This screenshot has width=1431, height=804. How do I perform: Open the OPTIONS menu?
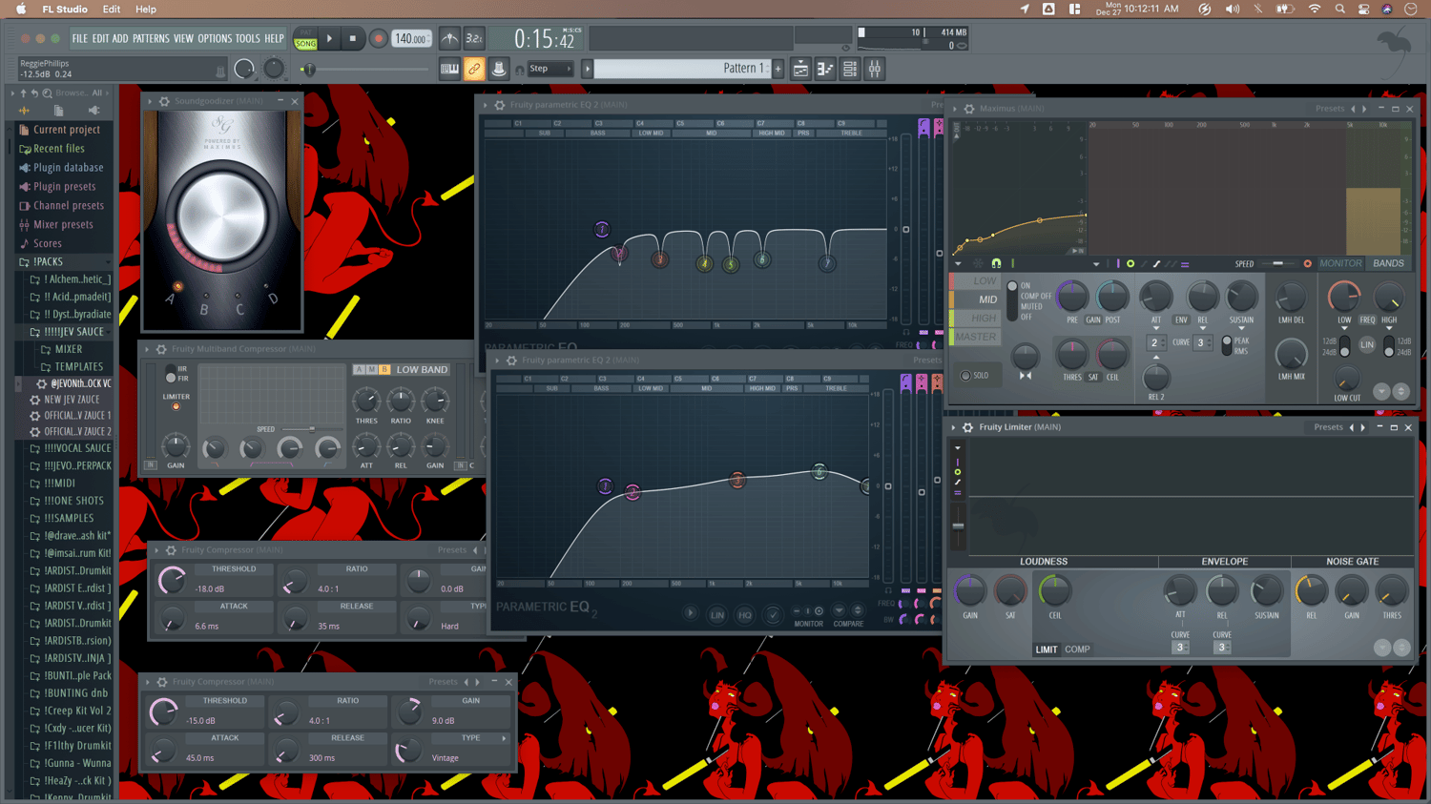click(x=215, y=39)
